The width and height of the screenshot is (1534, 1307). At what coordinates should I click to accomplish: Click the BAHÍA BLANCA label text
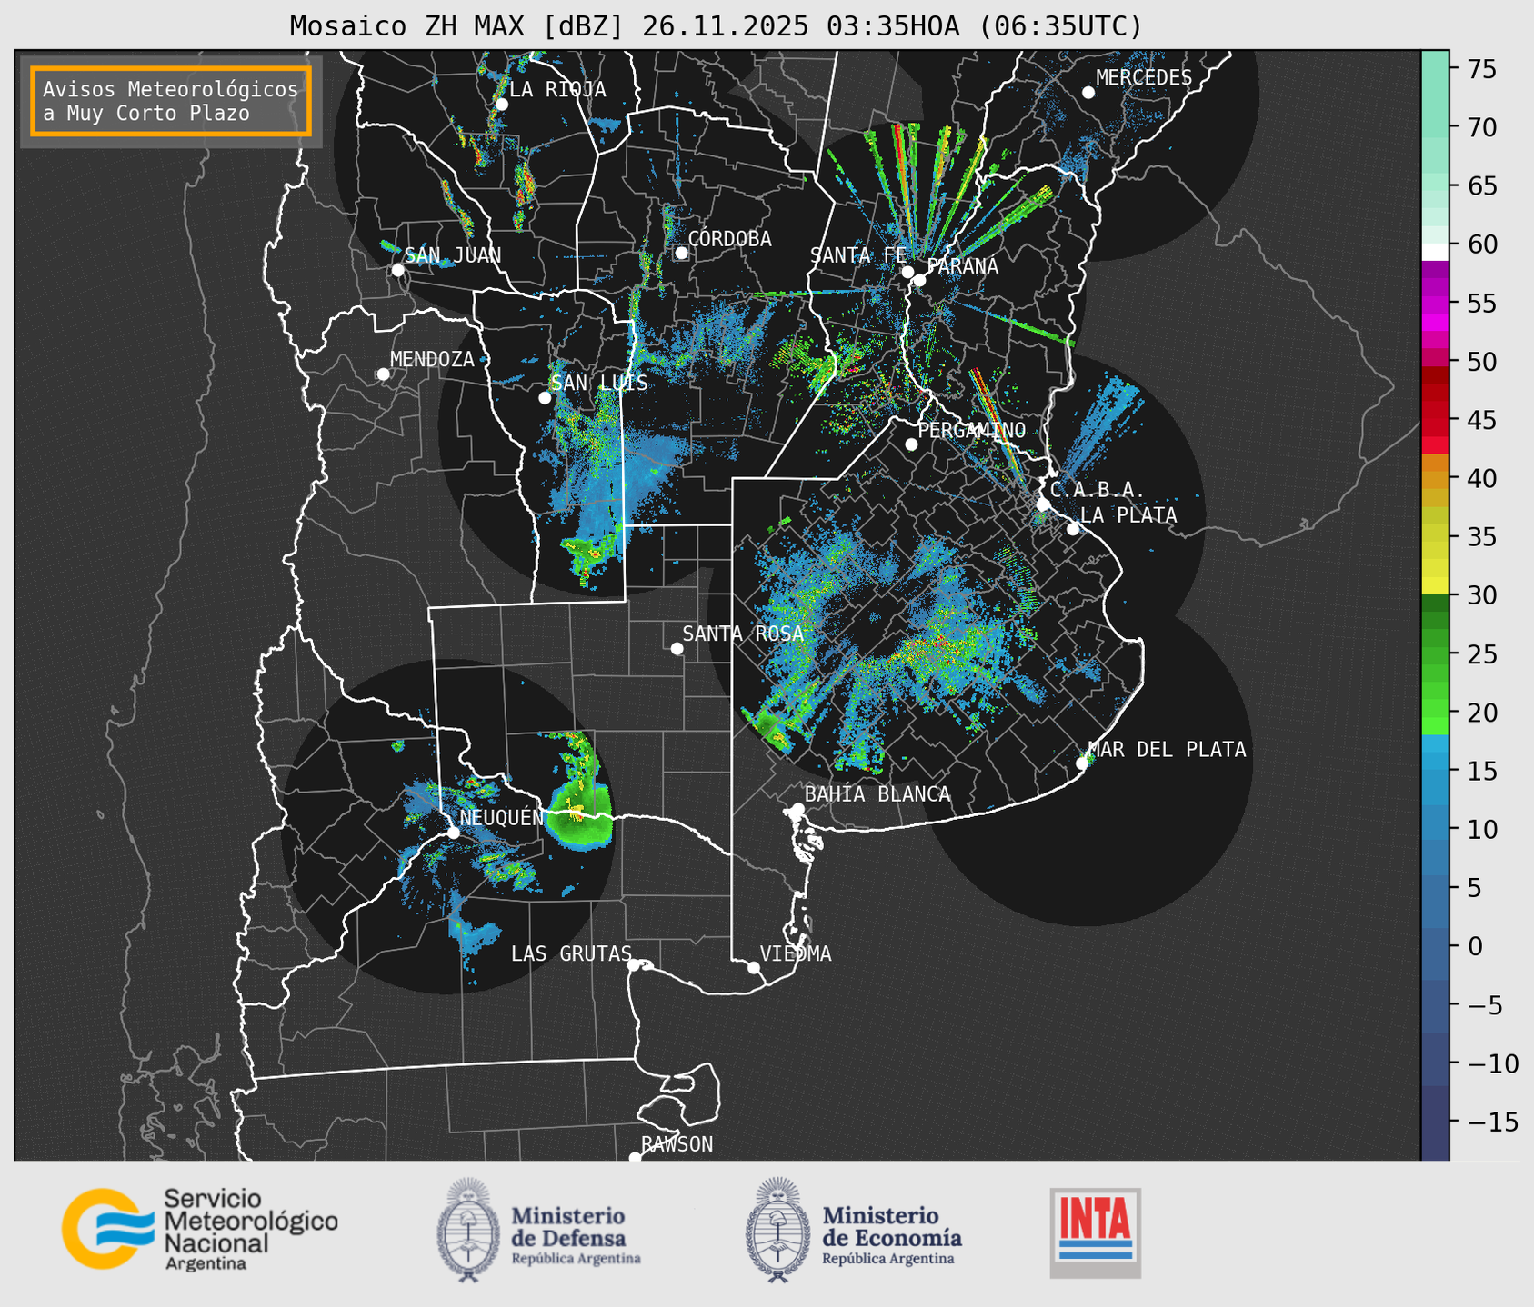click(x=877, y=794)
